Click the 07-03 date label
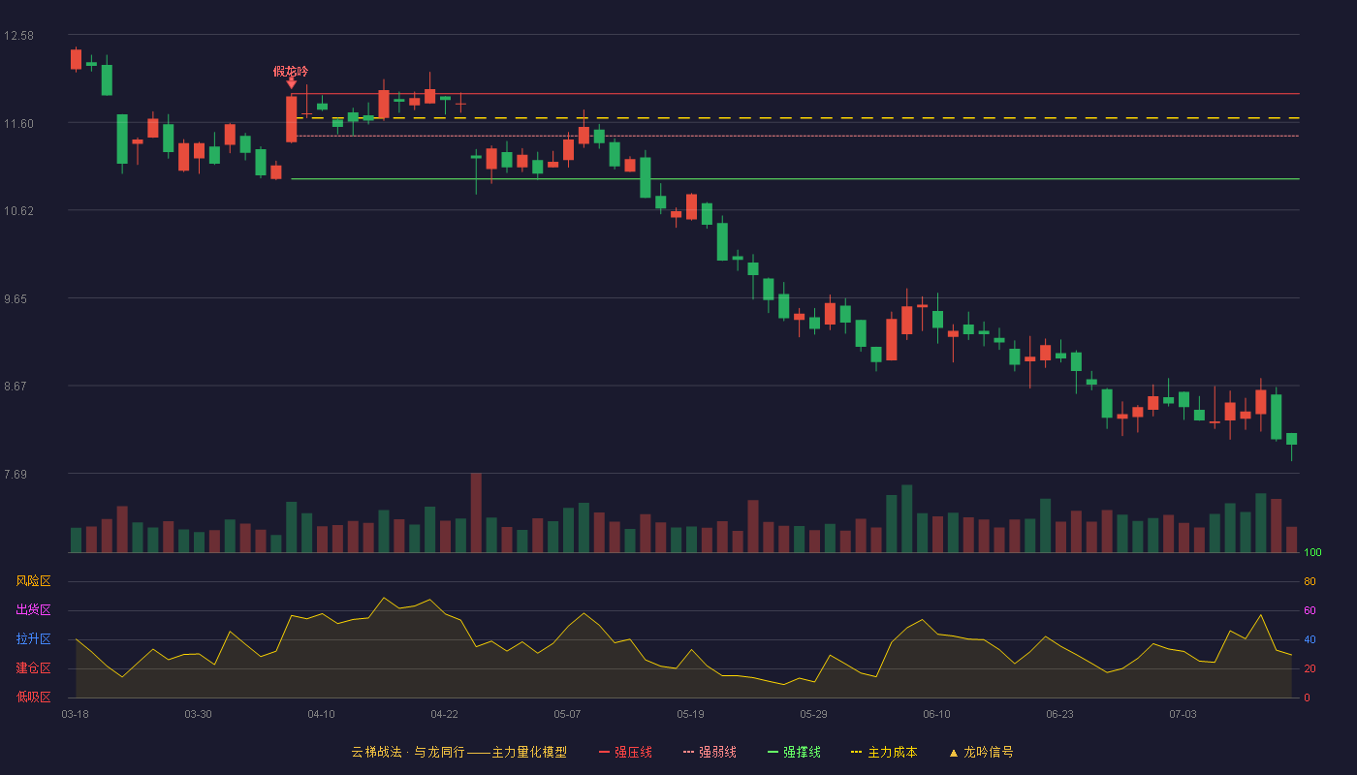 click(x=1183, y=714)
